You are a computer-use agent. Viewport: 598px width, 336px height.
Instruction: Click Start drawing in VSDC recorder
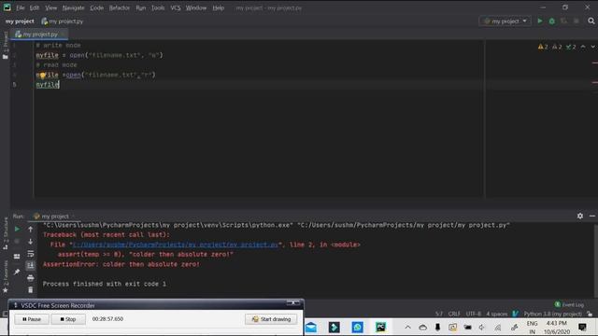[271, 319]
